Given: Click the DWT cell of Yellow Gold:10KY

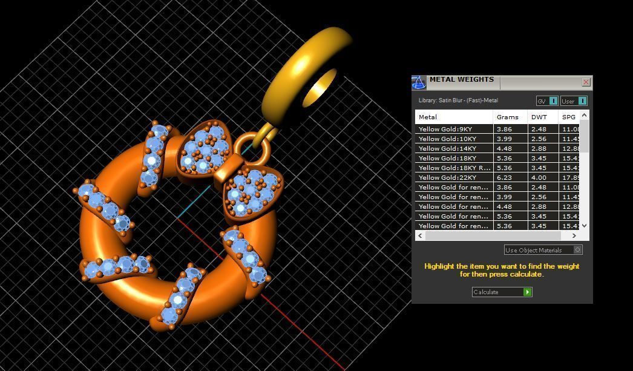Looking at the screenshot, I should (x=543, y=139).
